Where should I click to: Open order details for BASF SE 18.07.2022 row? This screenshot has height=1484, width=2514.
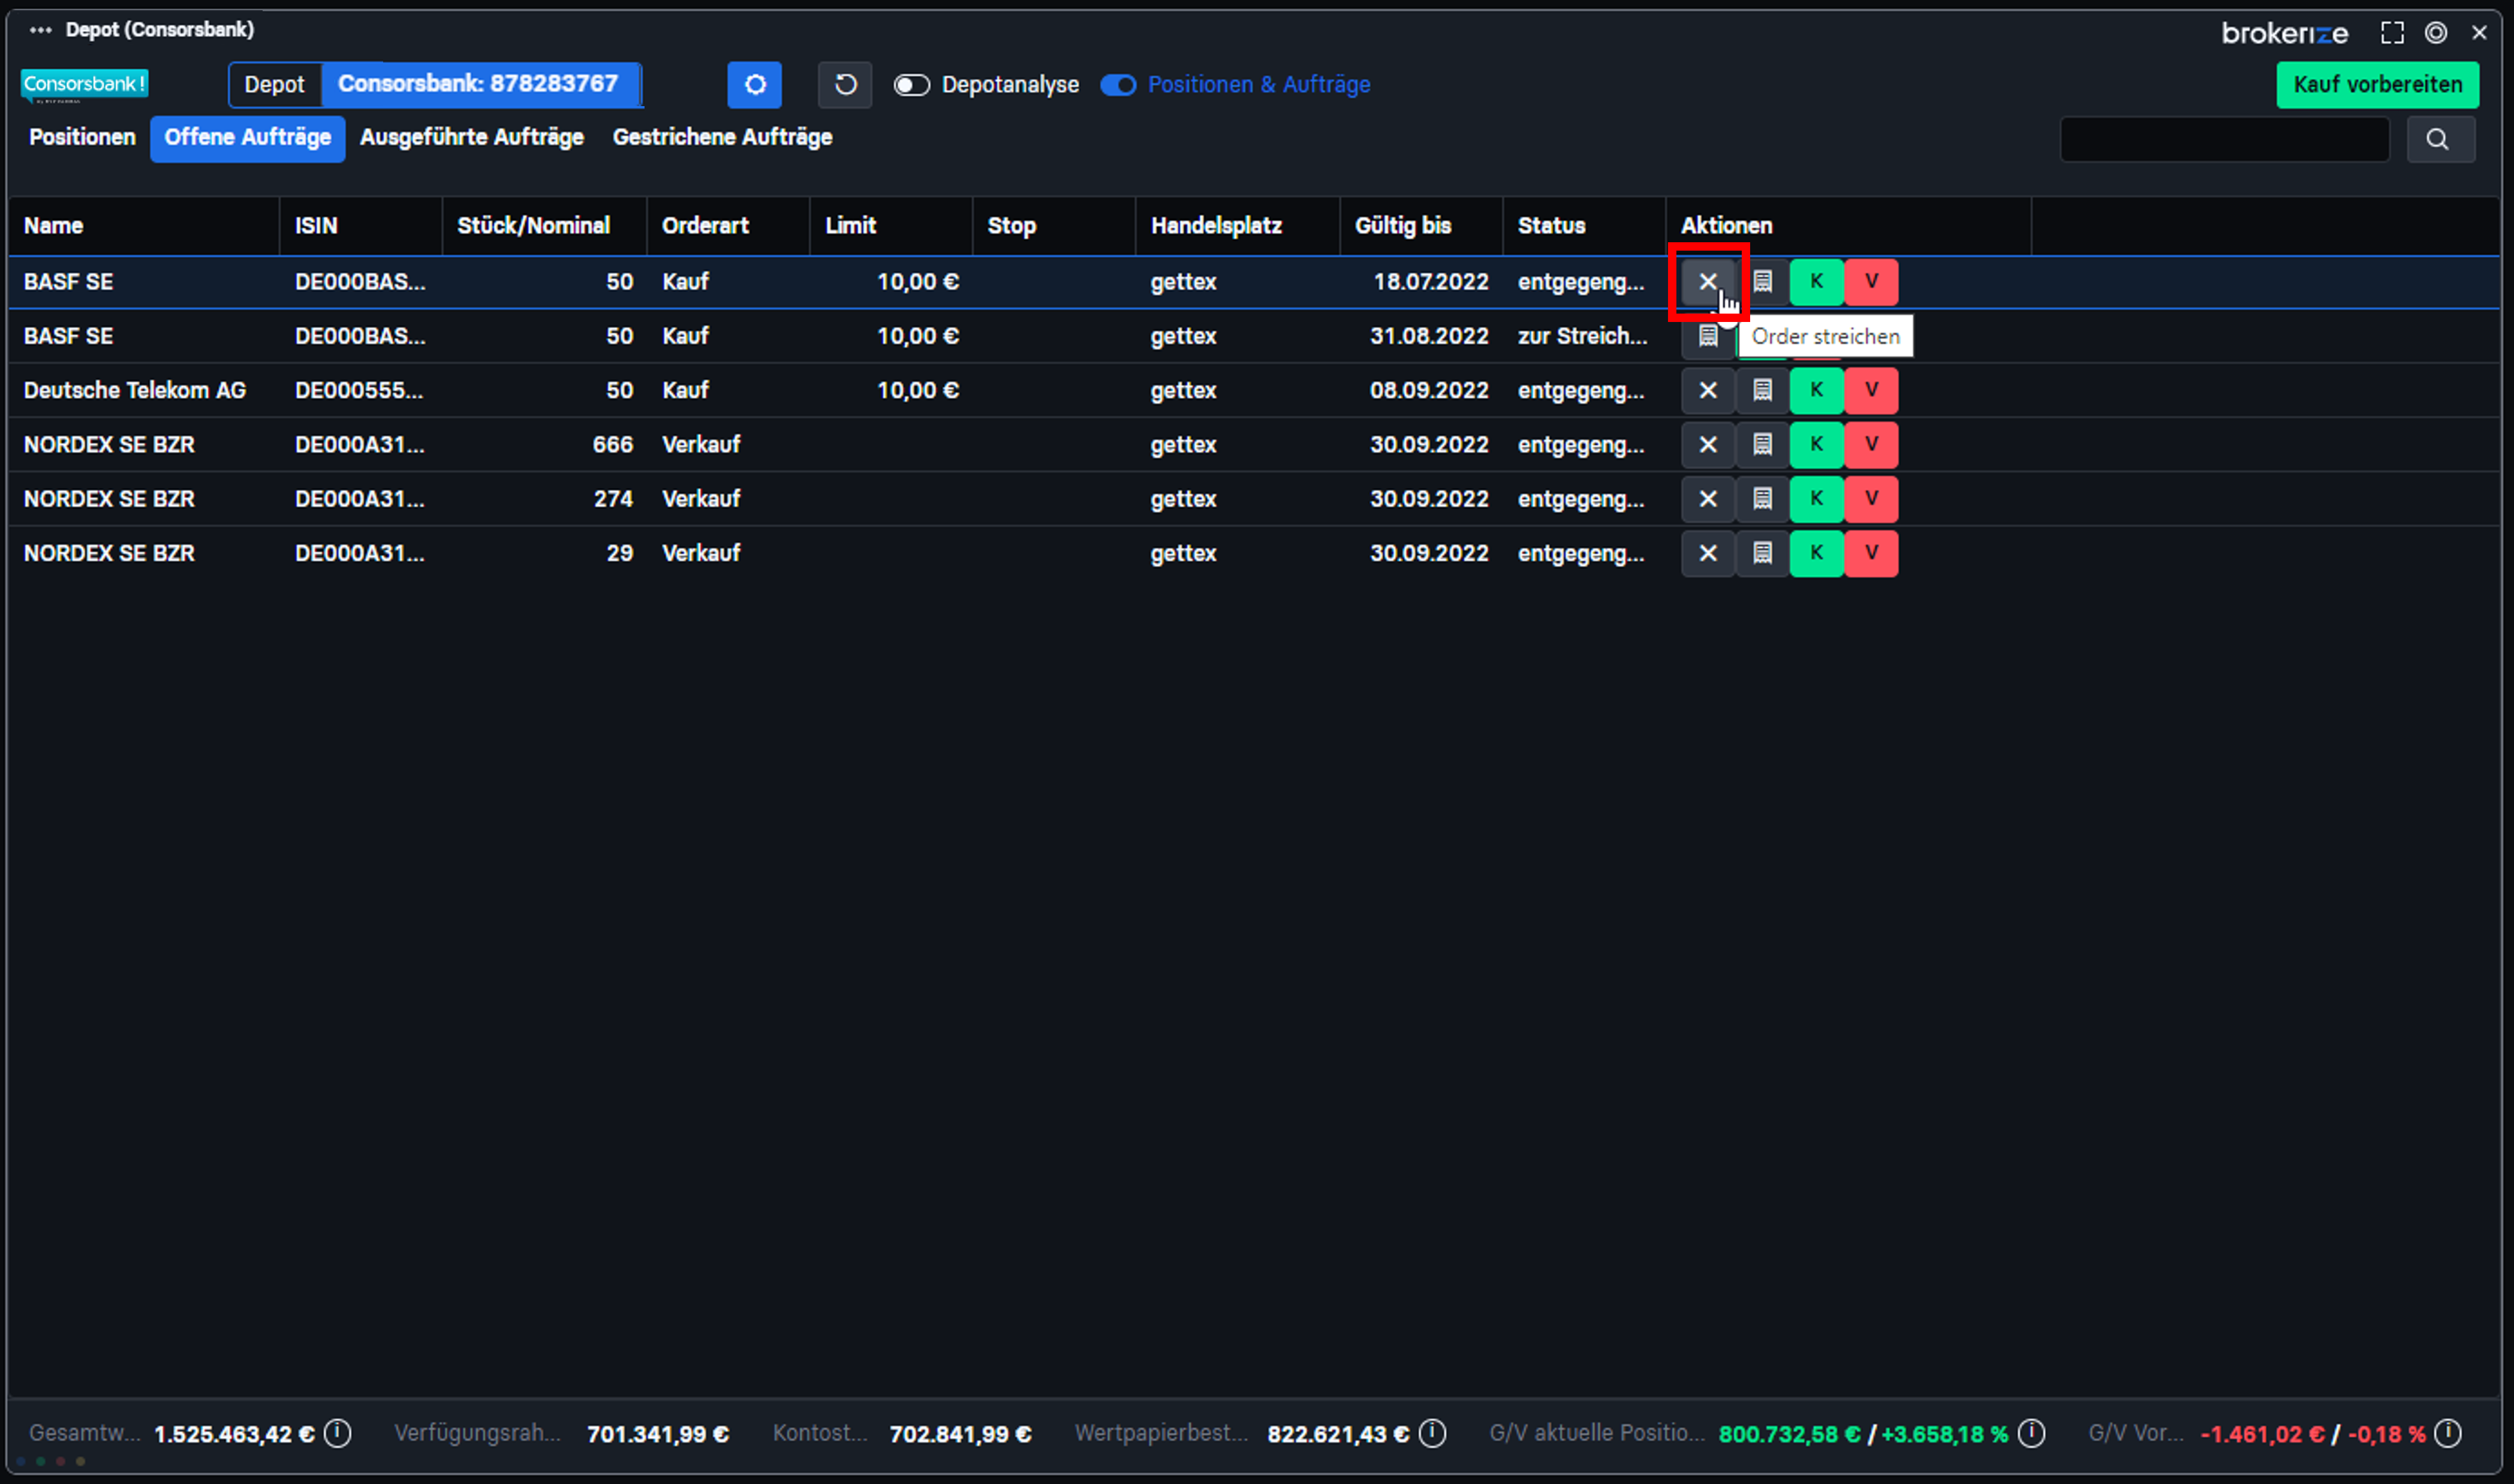tap(1762, 282)
